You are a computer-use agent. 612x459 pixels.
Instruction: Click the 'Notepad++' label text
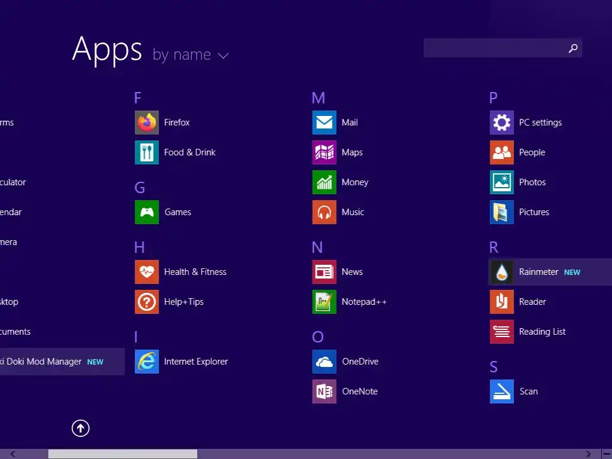coord(364,302)
